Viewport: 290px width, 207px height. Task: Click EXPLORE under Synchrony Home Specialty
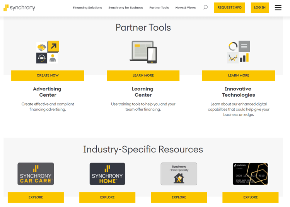point(179,197)
